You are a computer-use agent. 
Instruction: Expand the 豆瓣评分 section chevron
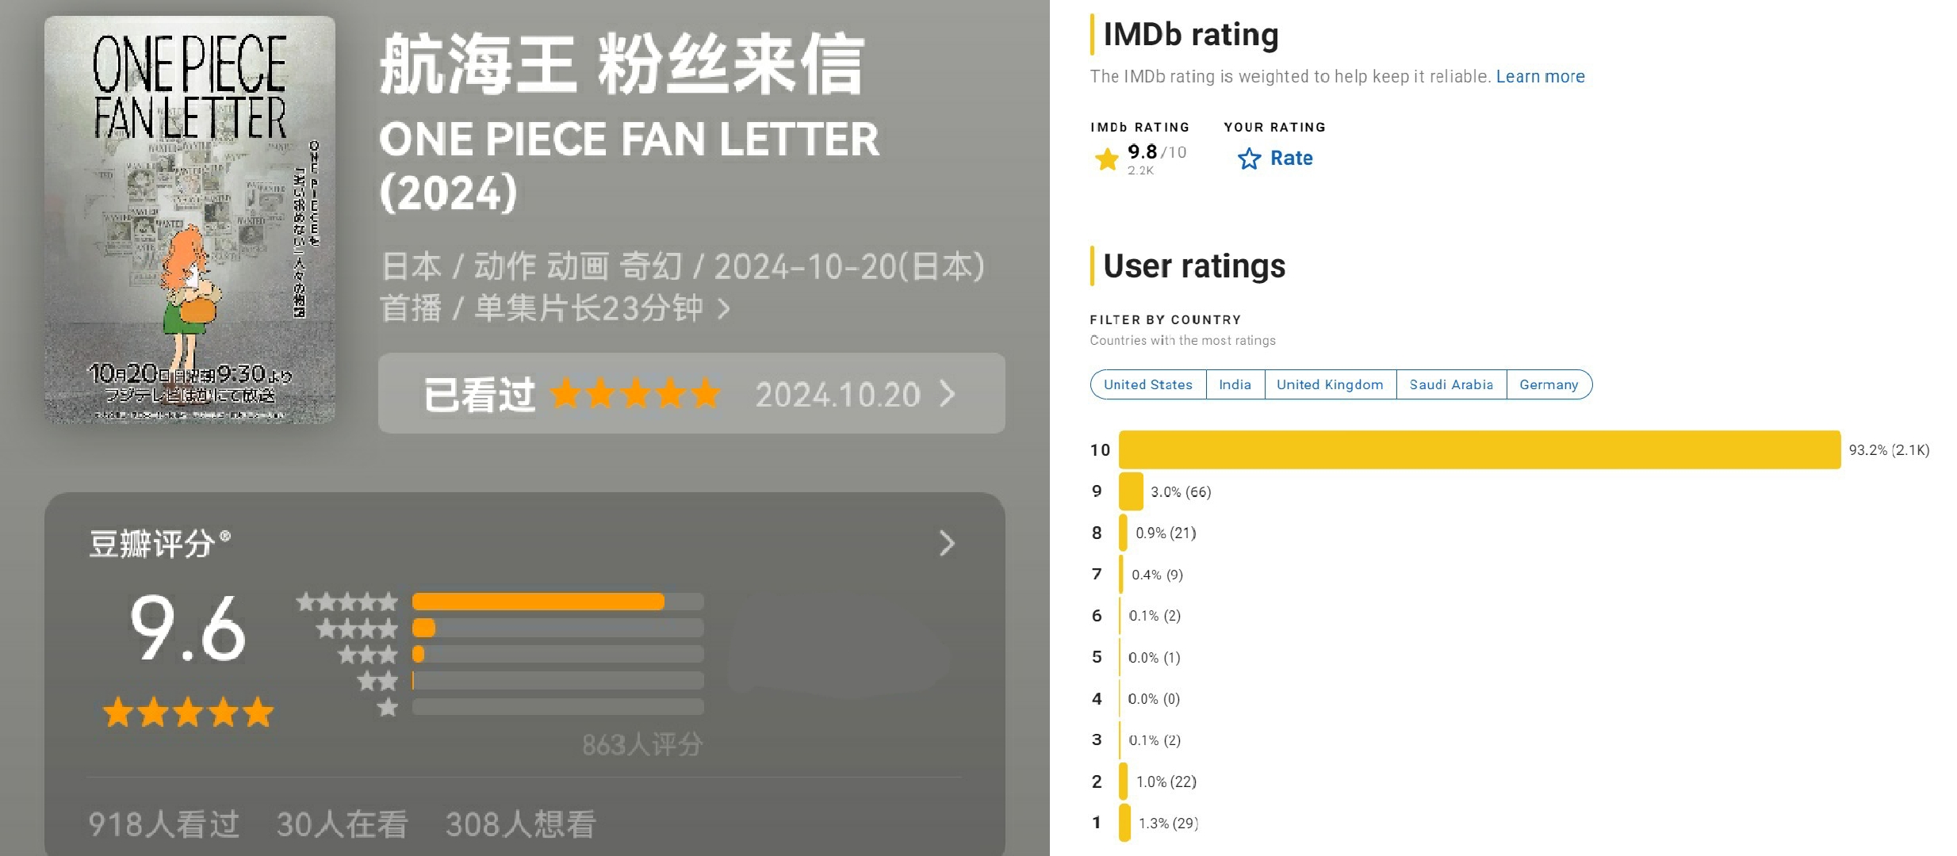(947, 544)
